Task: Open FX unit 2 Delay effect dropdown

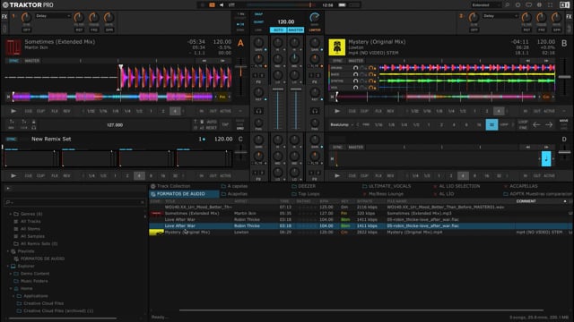Action: [500, 16]
